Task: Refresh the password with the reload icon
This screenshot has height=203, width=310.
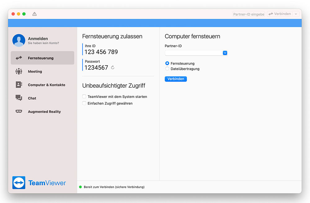Action: click(113, 67)
